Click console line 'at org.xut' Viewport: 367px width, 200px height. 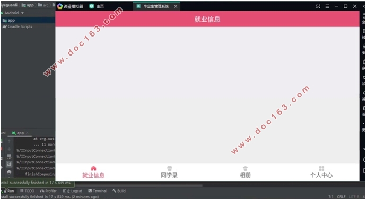pos(44,139)
